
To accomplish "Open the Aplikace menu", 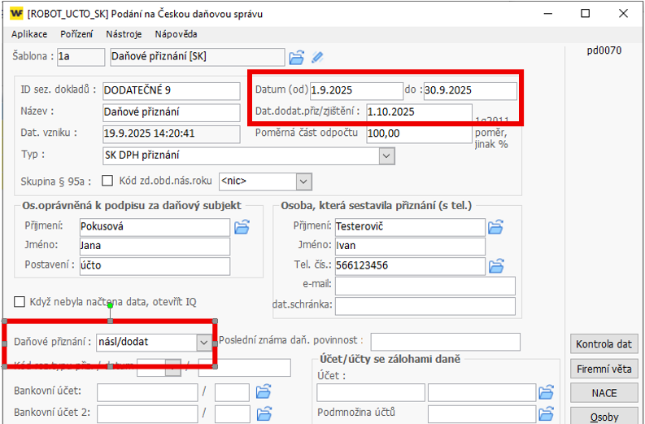I will click(x=29, y=34).
